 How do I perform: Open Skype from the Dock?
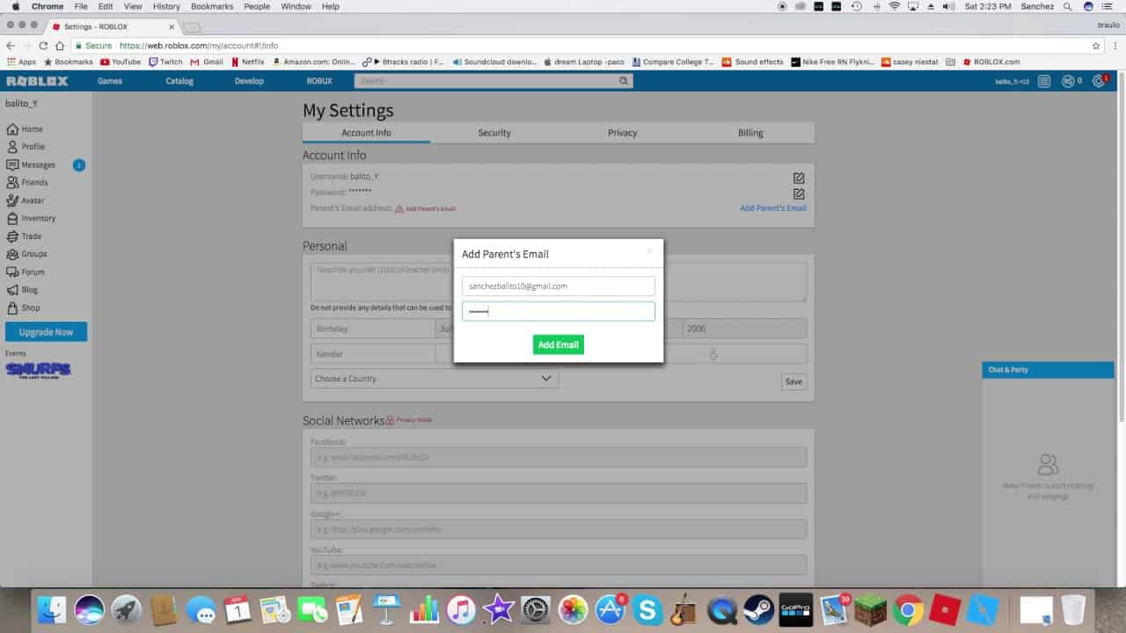point(647,609)
